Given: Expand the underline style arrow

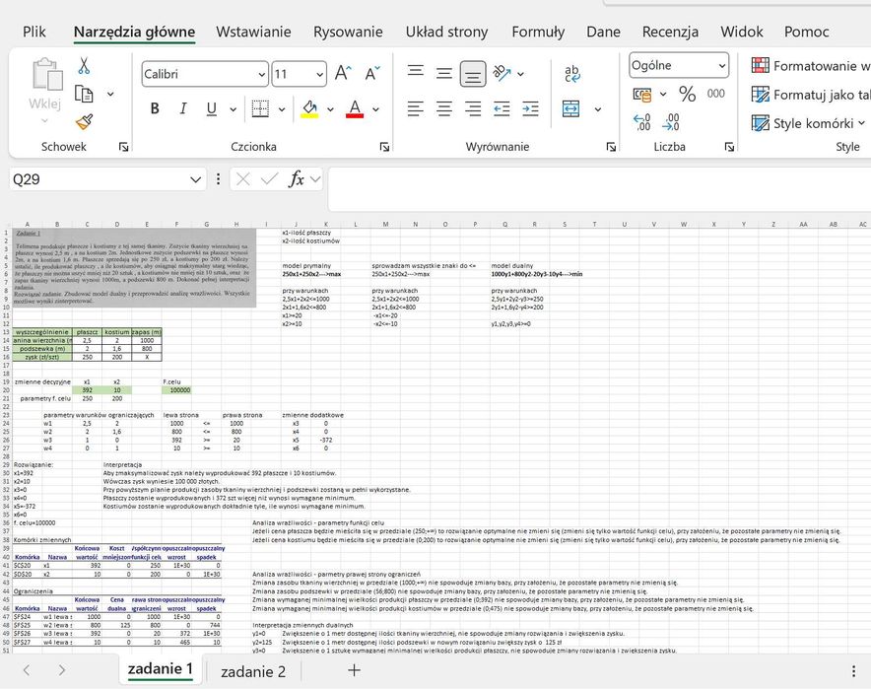Looking at the screenshot, I should 233,108.
